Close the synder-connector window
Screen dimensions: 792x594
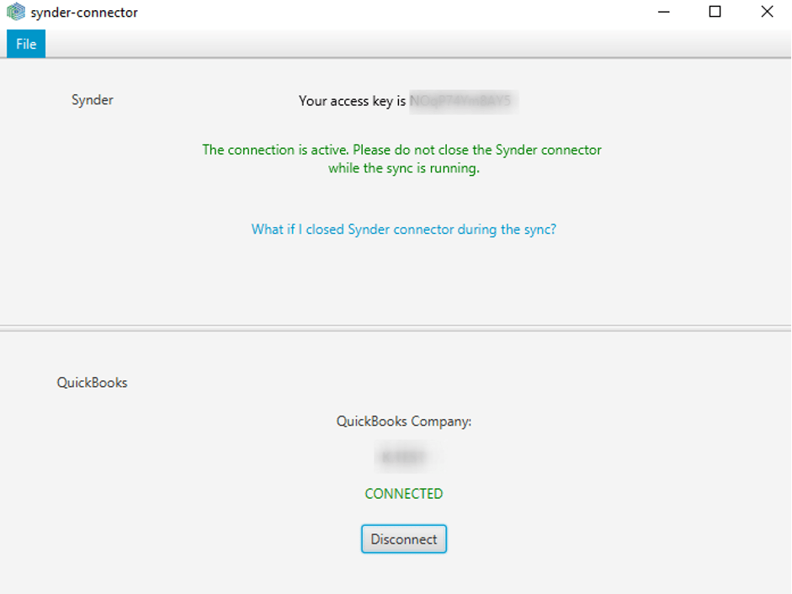(x=767, y=12)
